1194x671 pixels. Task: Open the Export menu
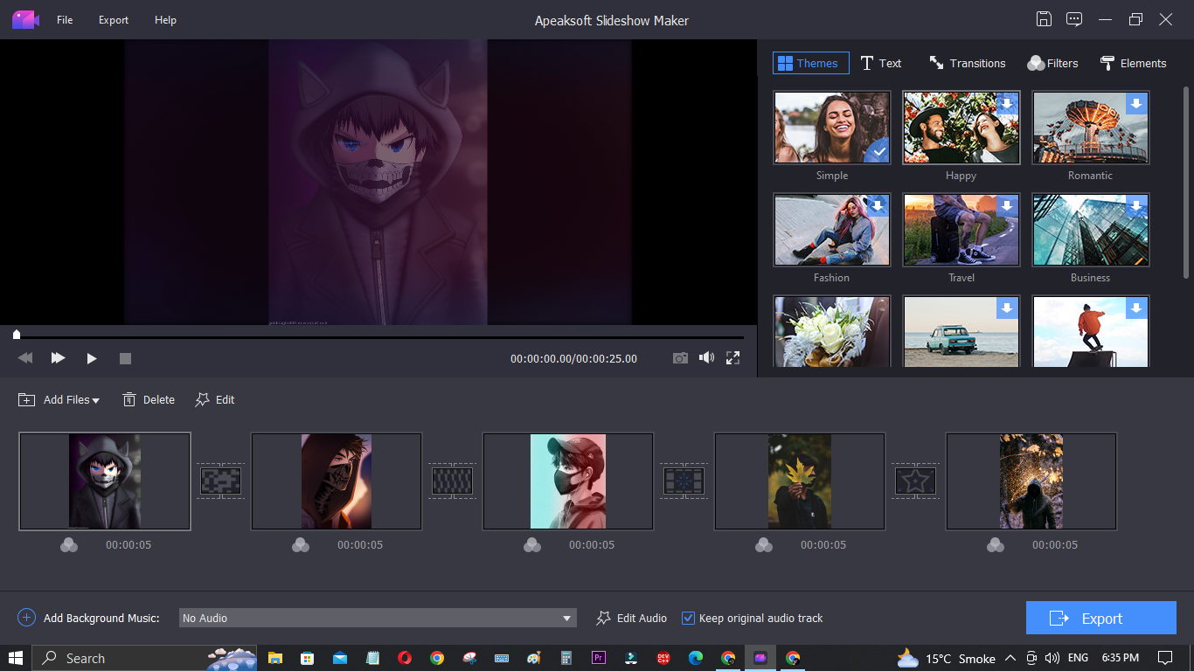[x=114, y=20]
